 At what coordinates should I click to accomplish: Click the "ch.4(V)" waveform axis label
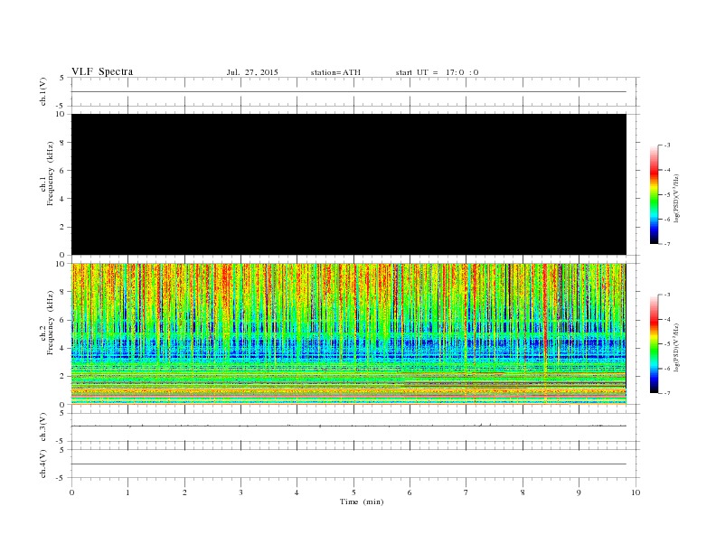[42, 464]
